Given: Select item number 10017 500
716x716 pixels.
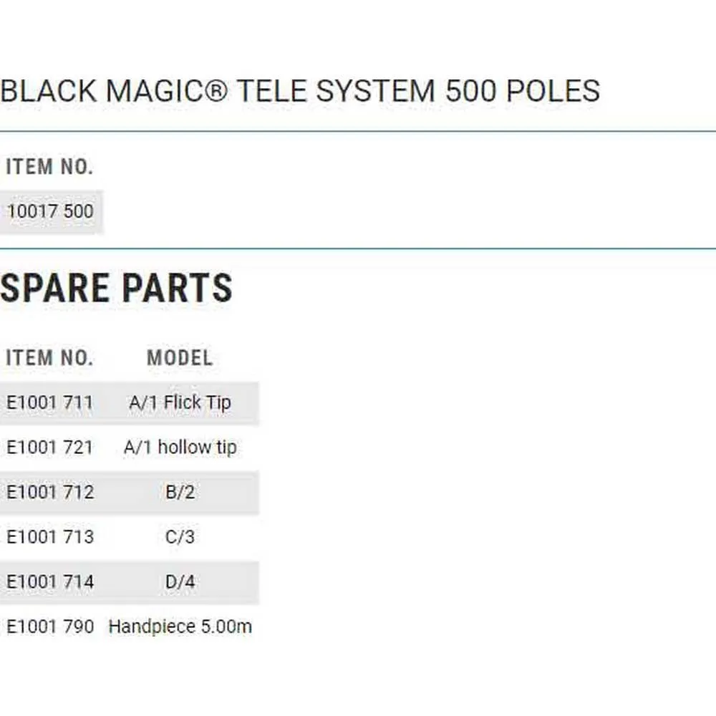Looking at the screenshot, I should pos(50,212).
